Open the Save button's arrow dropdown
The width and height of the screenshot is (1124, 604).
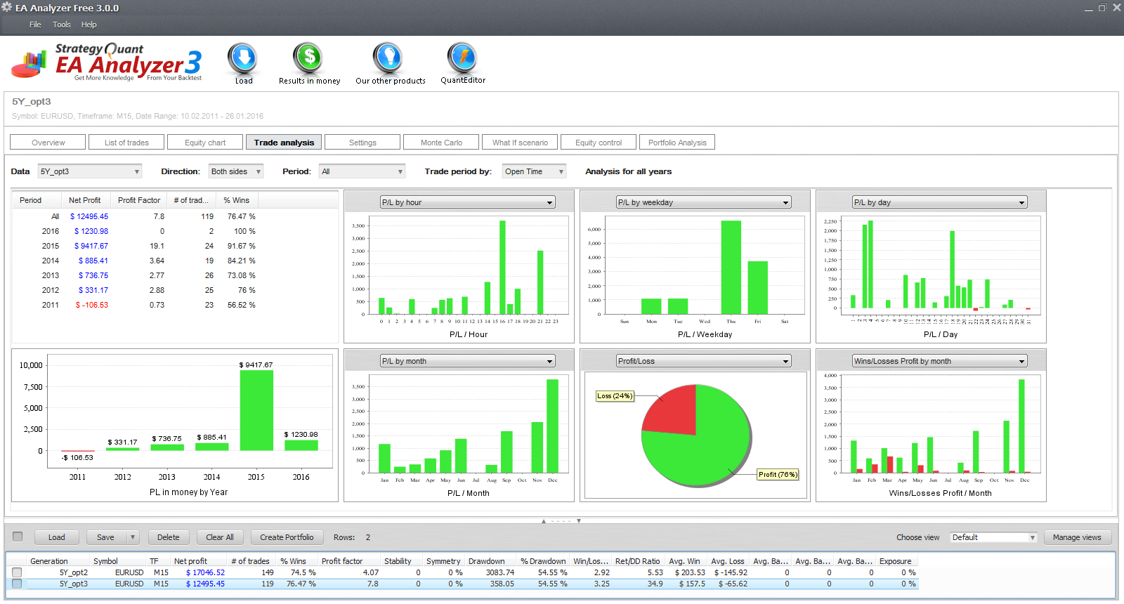pos(132,537)
